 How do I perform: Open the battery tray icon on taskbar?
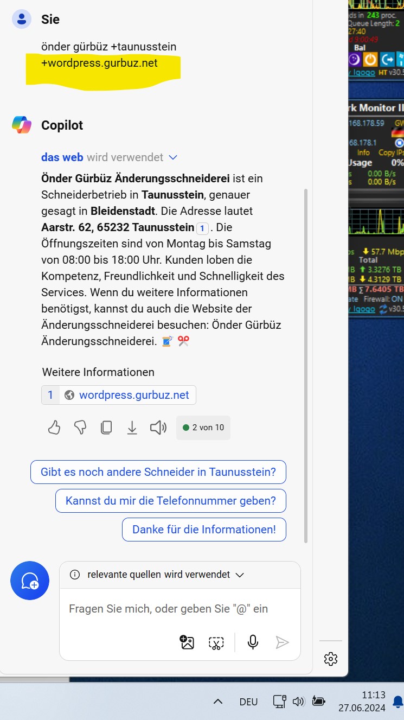318,702
